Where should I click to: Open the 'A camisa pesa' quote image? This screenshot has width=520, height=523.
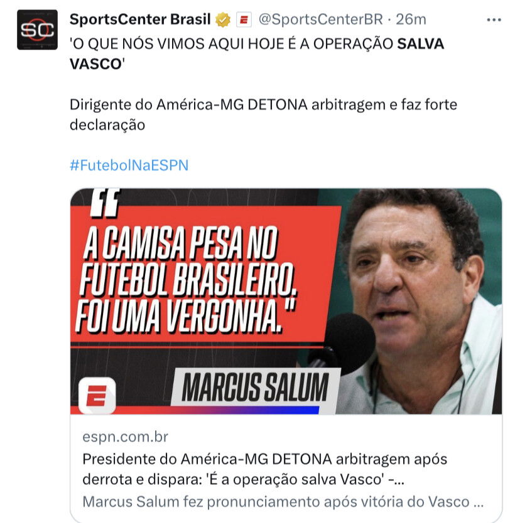click(x=286, y=301)
